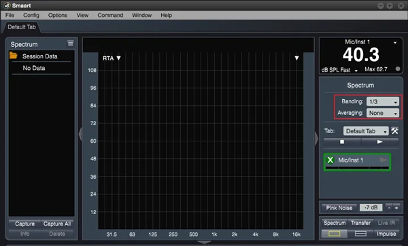Switch to the Transfer measurement mode

tap(360, 223)
